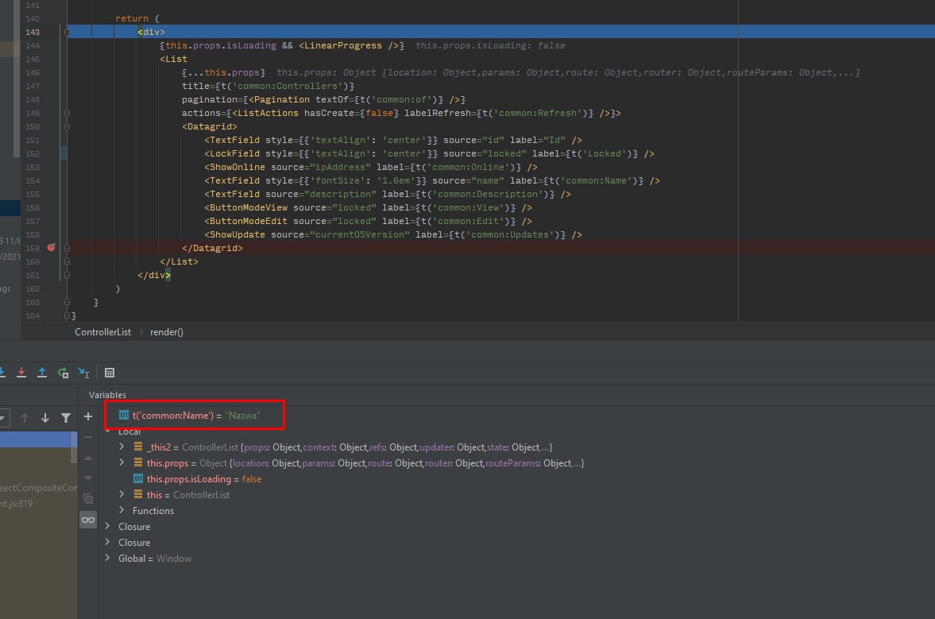Expand the this.props Object node
This screenshot has width=935, height=619.
pyautogui.click(x=122, y=463)
